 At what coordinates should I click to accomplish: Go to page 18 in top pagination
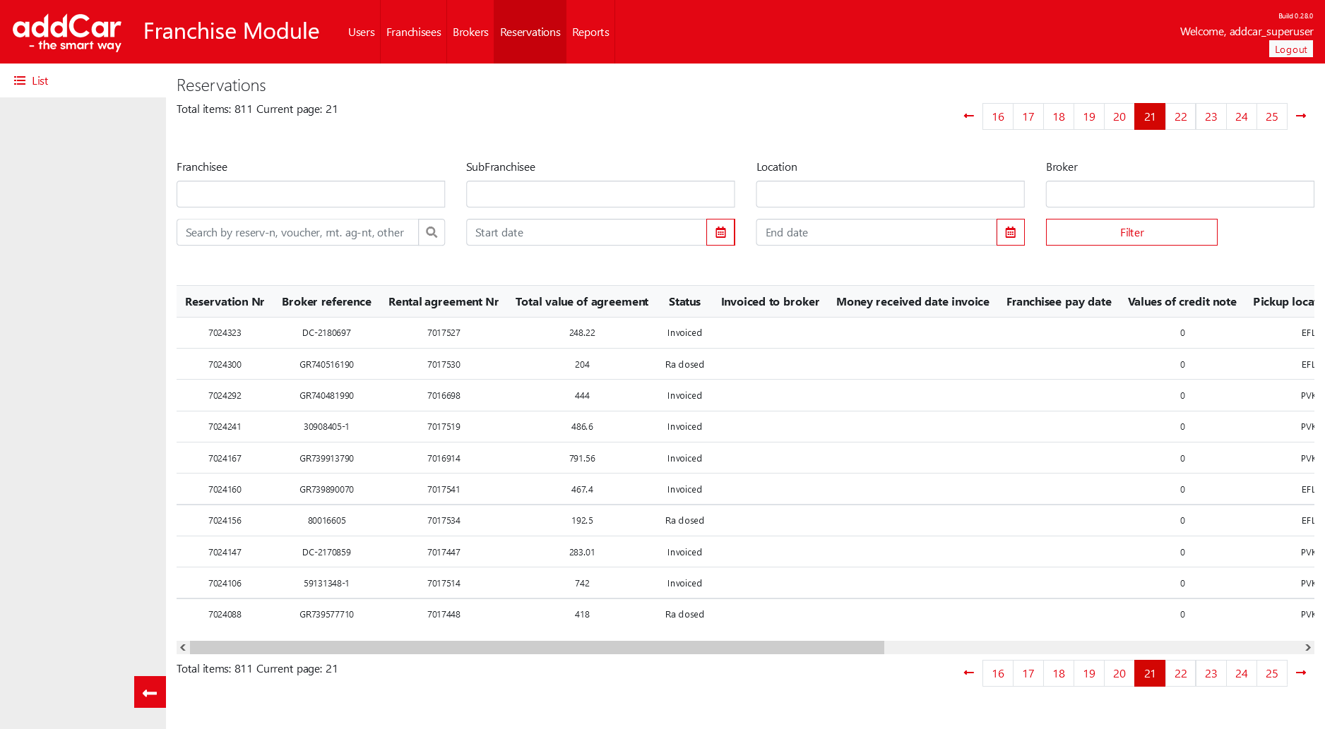(1059, 116)
